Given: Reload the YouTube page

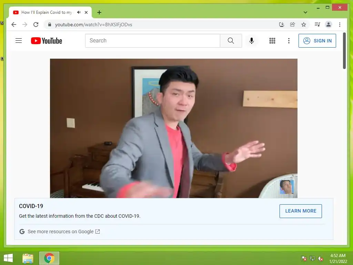Looking at the screenshot, I should click(x=36, y=24).
